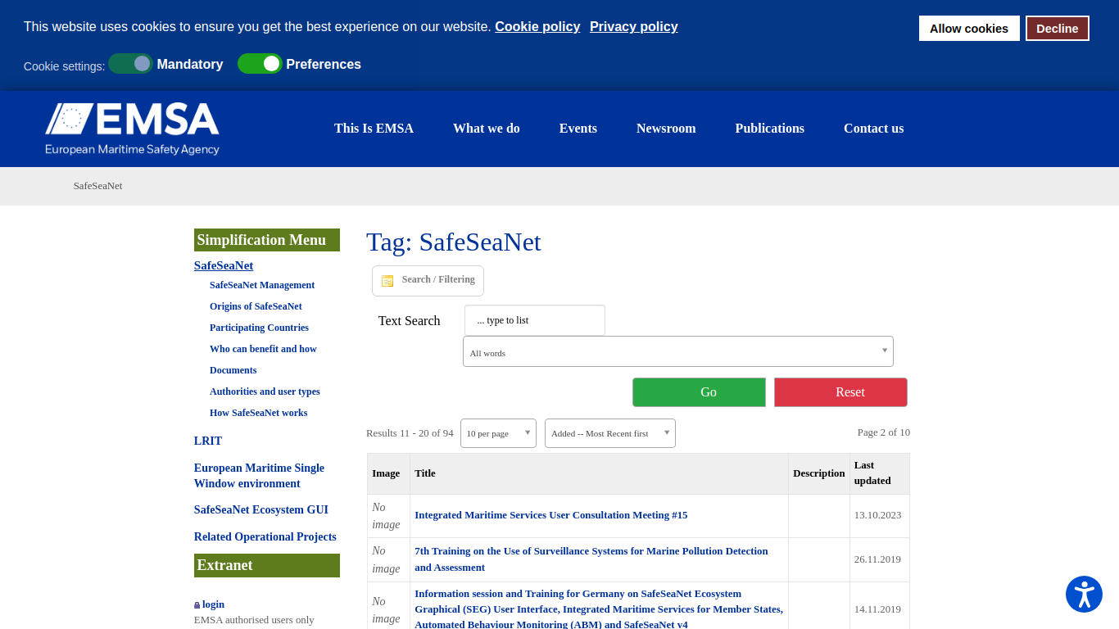This screenshot has width=1119, height=629.
Task: Expand the Search / Filtering panel
Action: point(428,281)
